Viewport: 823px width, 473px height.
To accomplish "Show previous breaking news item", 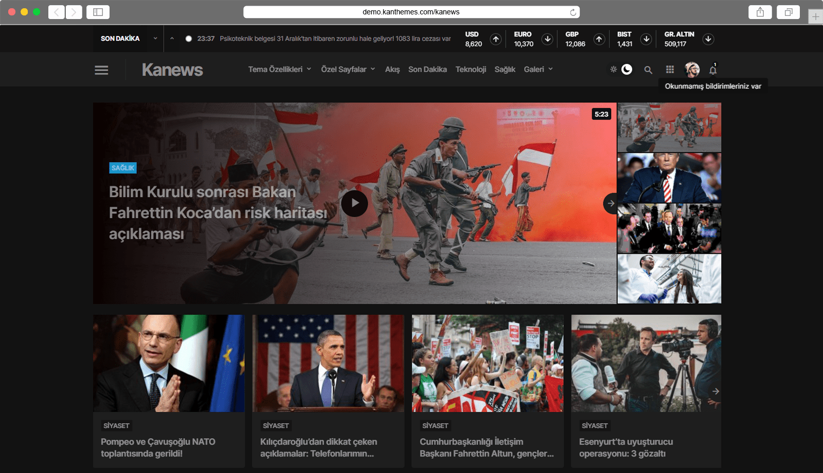I will click(x=172, y=39).
